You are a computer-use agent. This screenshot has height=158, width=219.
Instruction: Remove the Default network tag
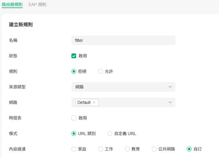tap(94, 102)
